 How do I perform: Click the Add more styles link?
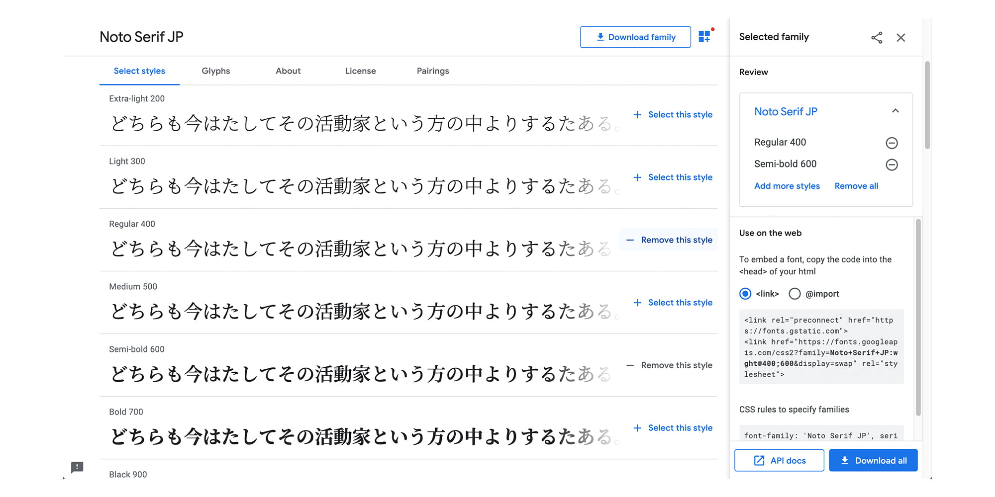point(787,186)
